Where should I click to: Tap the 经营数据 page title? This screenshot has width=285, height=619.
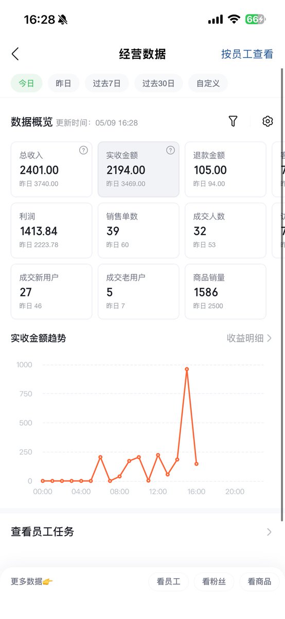(x=142, y=54)
